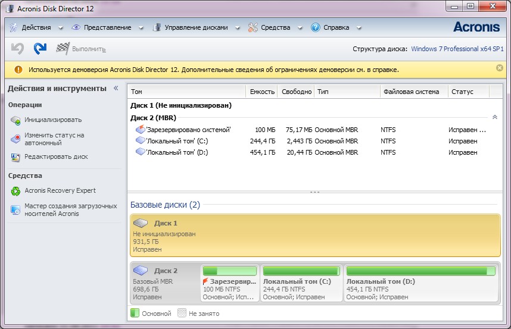Sort by the Емкость column header
511x329 pixels.
click(262, 92)
